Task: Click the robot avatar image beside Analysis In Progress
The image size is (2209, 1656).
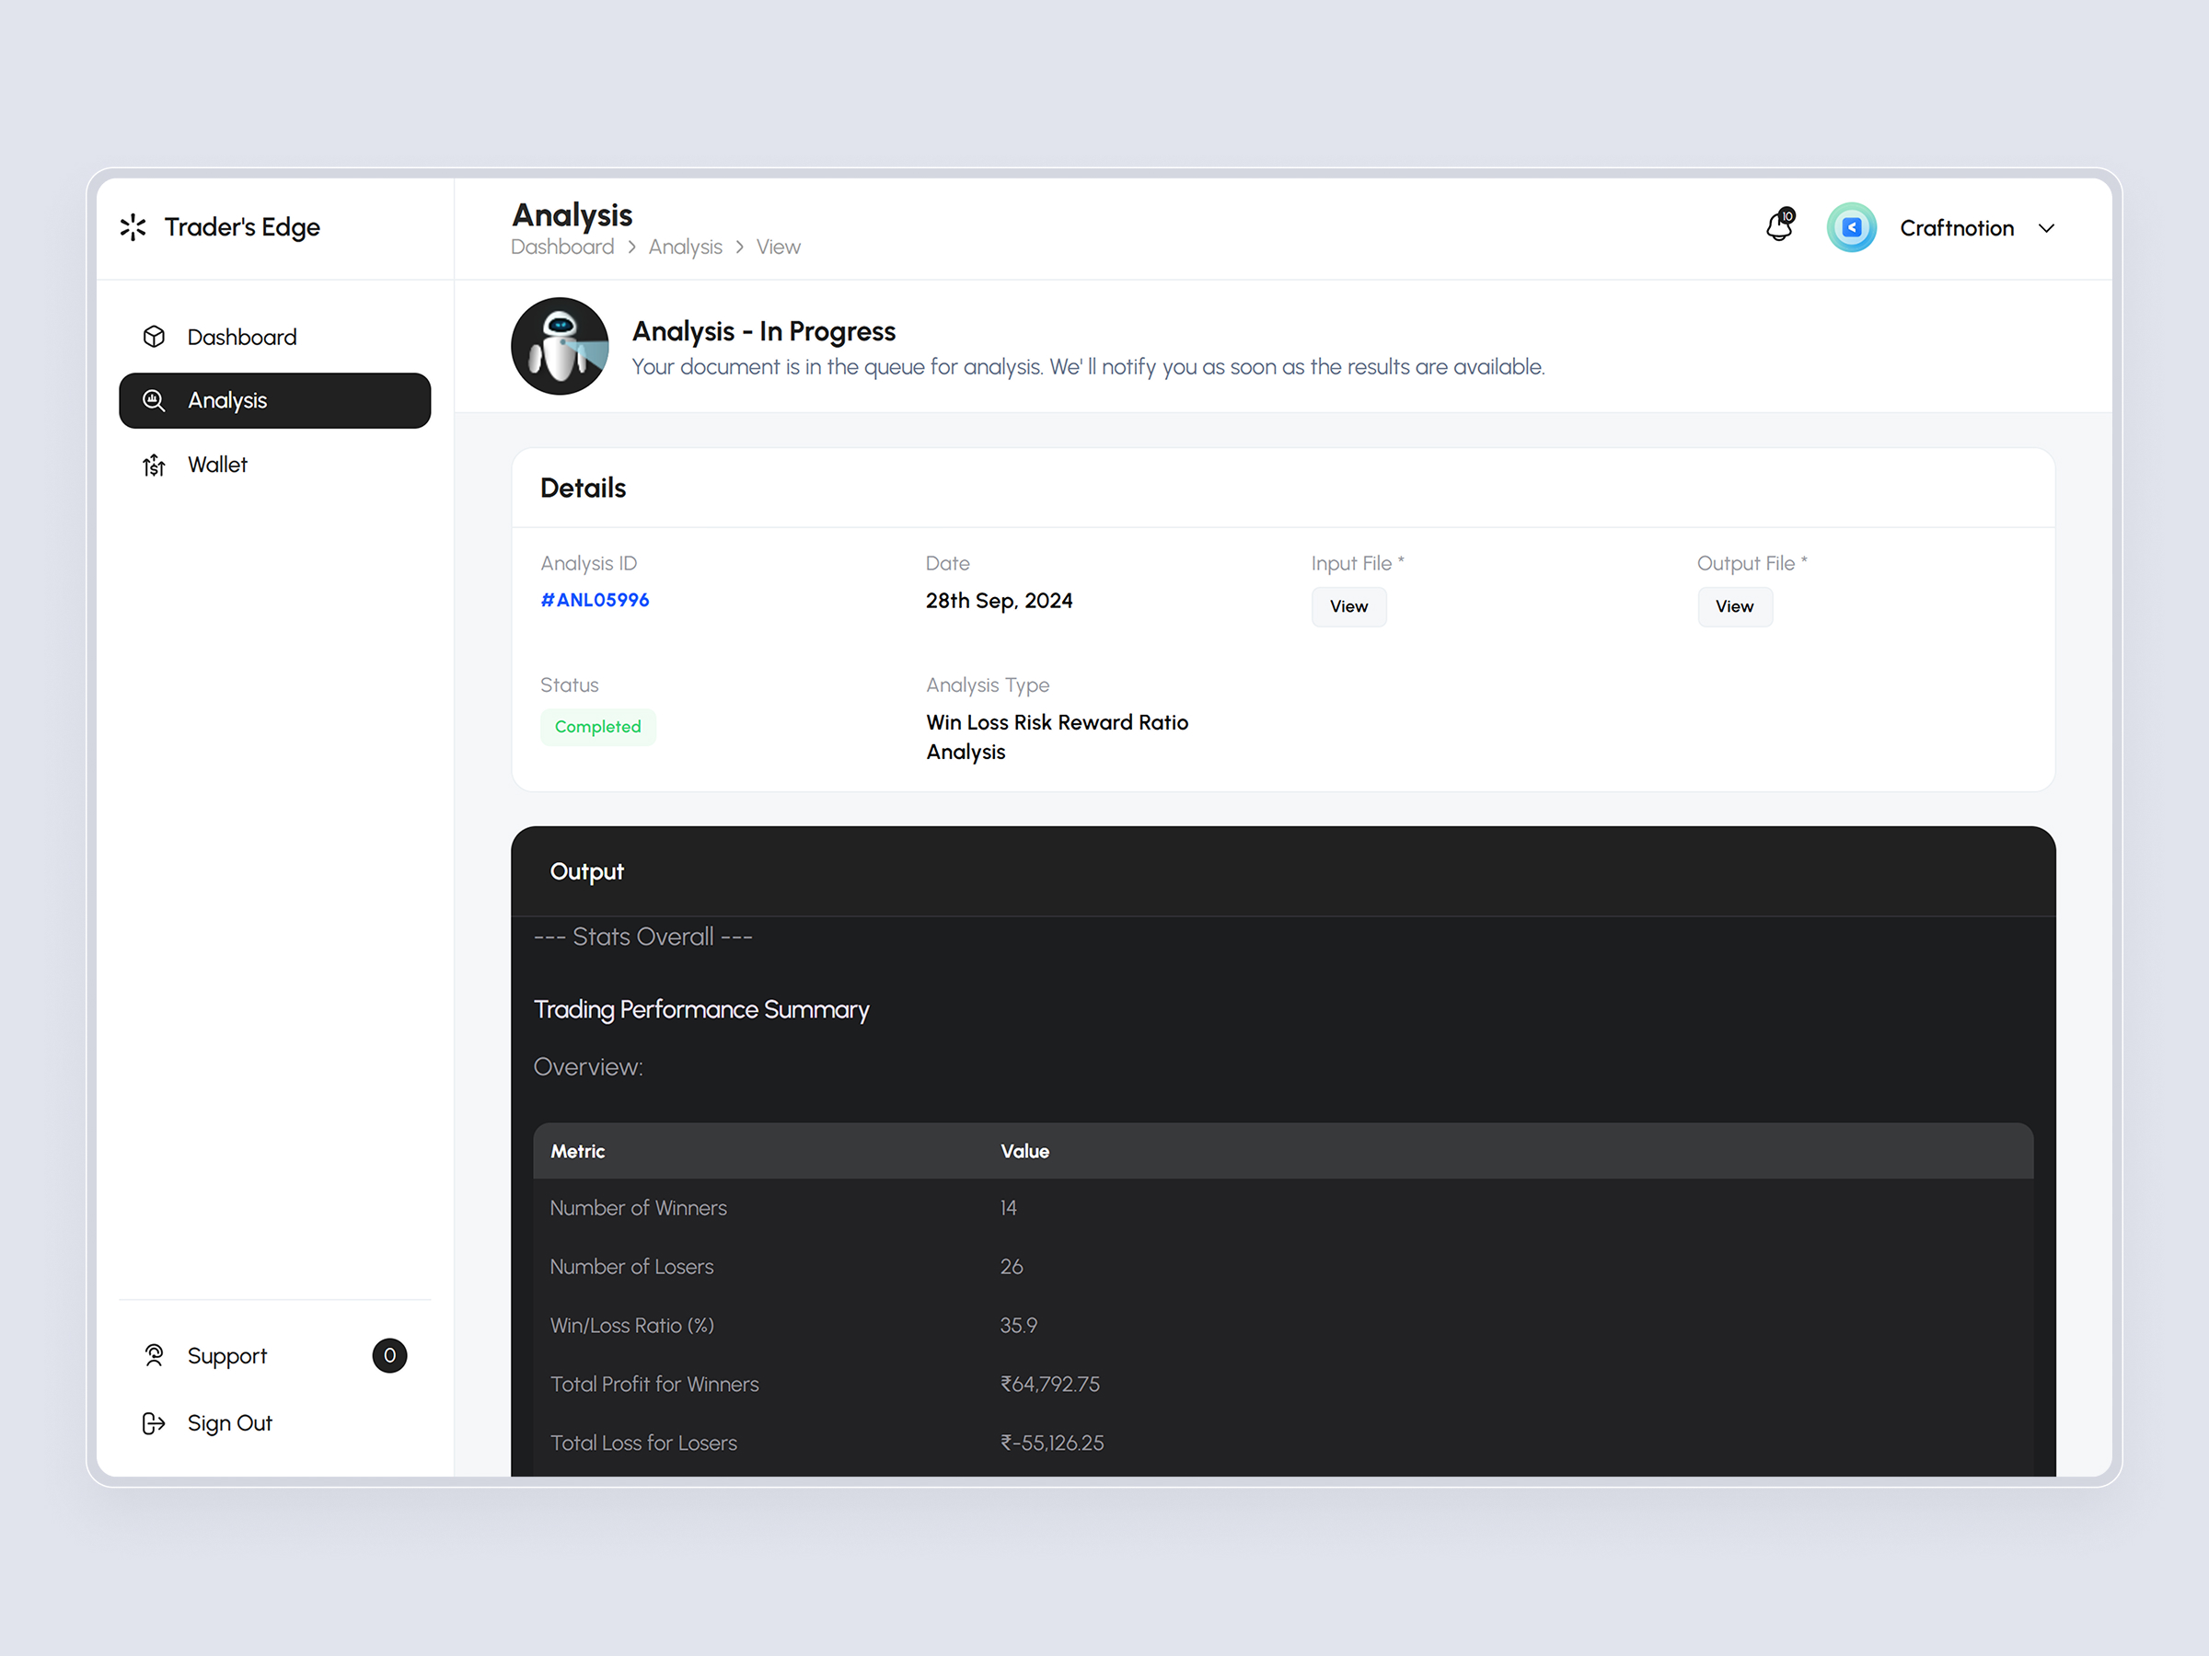Action: tap(560, 346)
